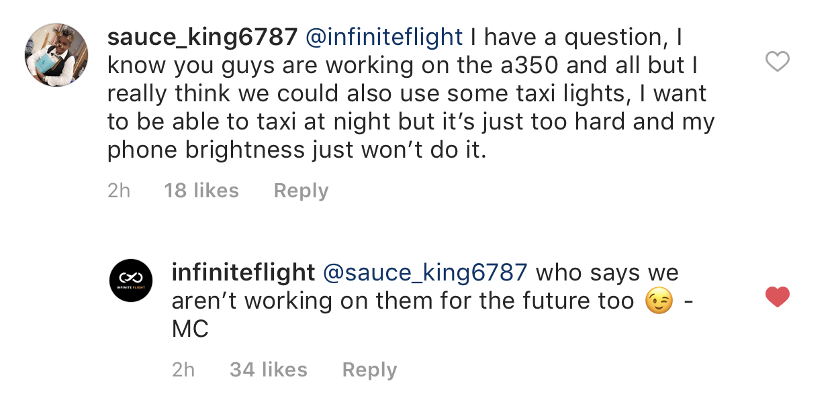Follow the @infiniteflight mention link
Viewport: 834px width, 408px height.
point(384,38)
